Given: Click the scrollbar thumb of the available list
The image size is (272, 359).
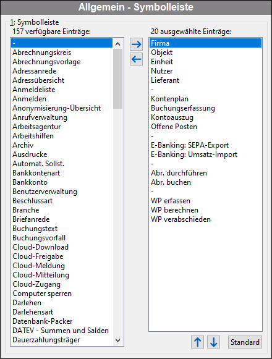Looking at the screenshot, I should click(118, 78).
